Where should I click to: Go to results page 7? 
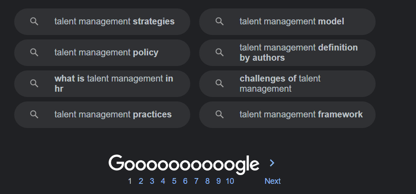(x=196, y=181)
